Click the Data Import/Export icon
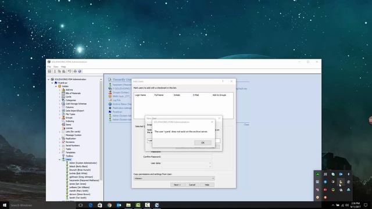372x209 pixels. tap(63, 111)
